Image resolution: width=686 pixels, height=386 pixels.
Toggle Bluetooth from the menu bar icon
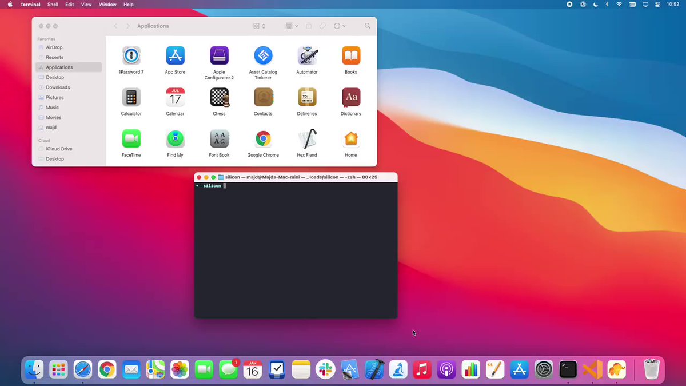click(607, 5)
